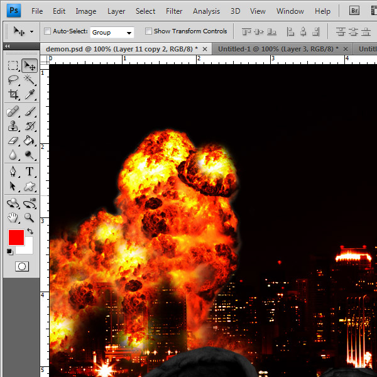Align top edges of layers
377x377 pixels.
[x=246, y=31]
